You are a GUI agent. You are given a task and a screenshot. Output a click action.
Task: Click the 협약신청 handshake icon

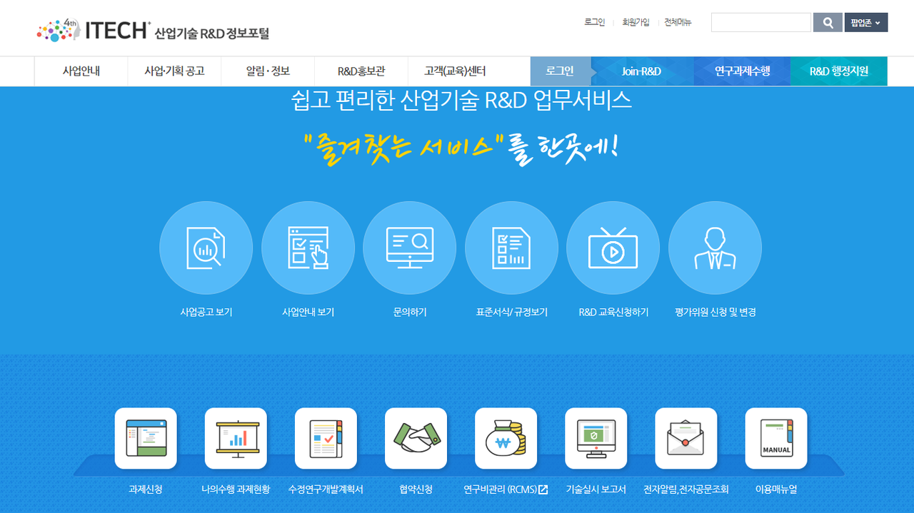[x=416, y=438]
